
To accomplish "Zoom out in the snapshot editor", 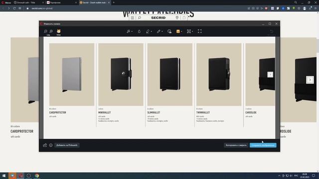I will point(45,31).
